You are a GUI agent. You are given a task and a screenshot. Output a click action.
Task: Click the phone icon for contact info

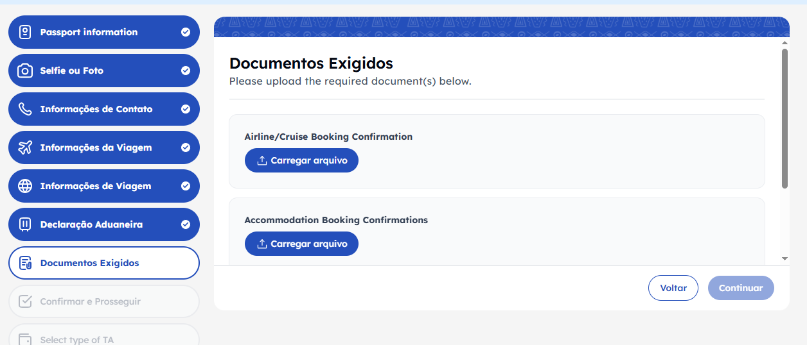point(25,109)
